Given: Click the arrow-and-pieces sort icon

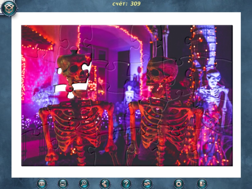Looking at the screenshot, I should [105, 183].
